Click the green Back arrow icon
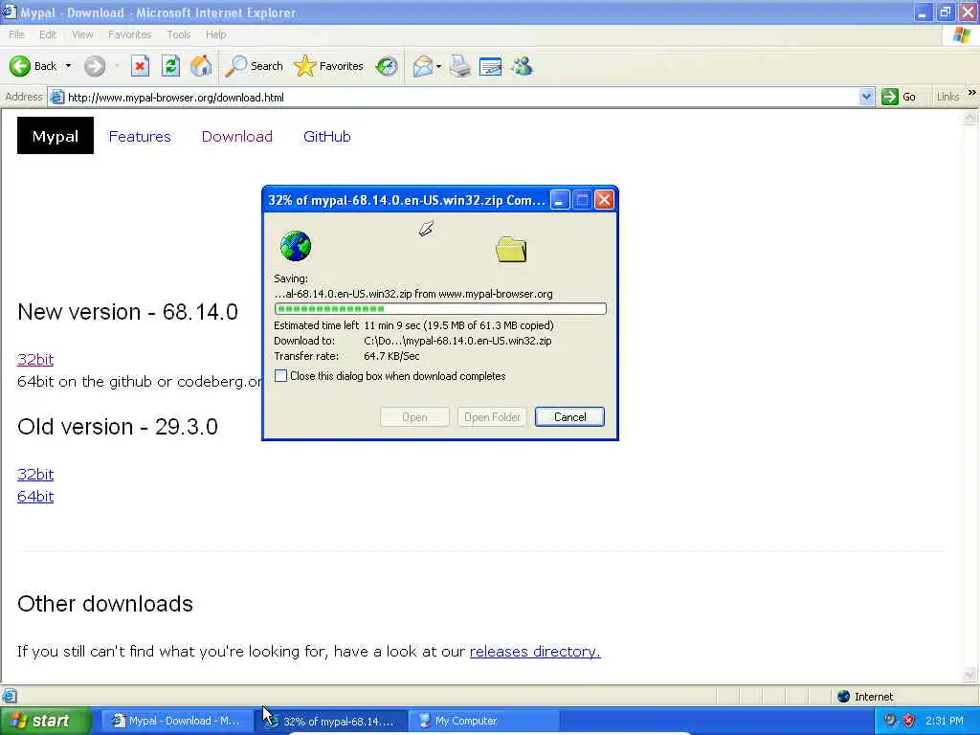Image resolution: width=980 pixels, height=735 pixels. pos(20,66)
